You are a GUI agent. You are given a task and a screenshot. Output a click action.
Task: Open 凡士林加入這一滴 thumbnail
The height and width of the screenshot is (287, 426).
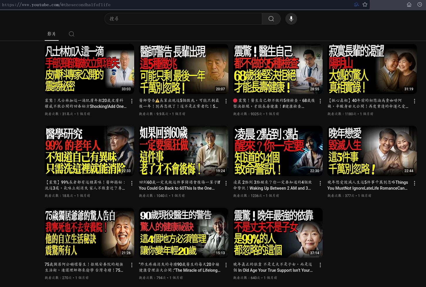pos(89,69)
